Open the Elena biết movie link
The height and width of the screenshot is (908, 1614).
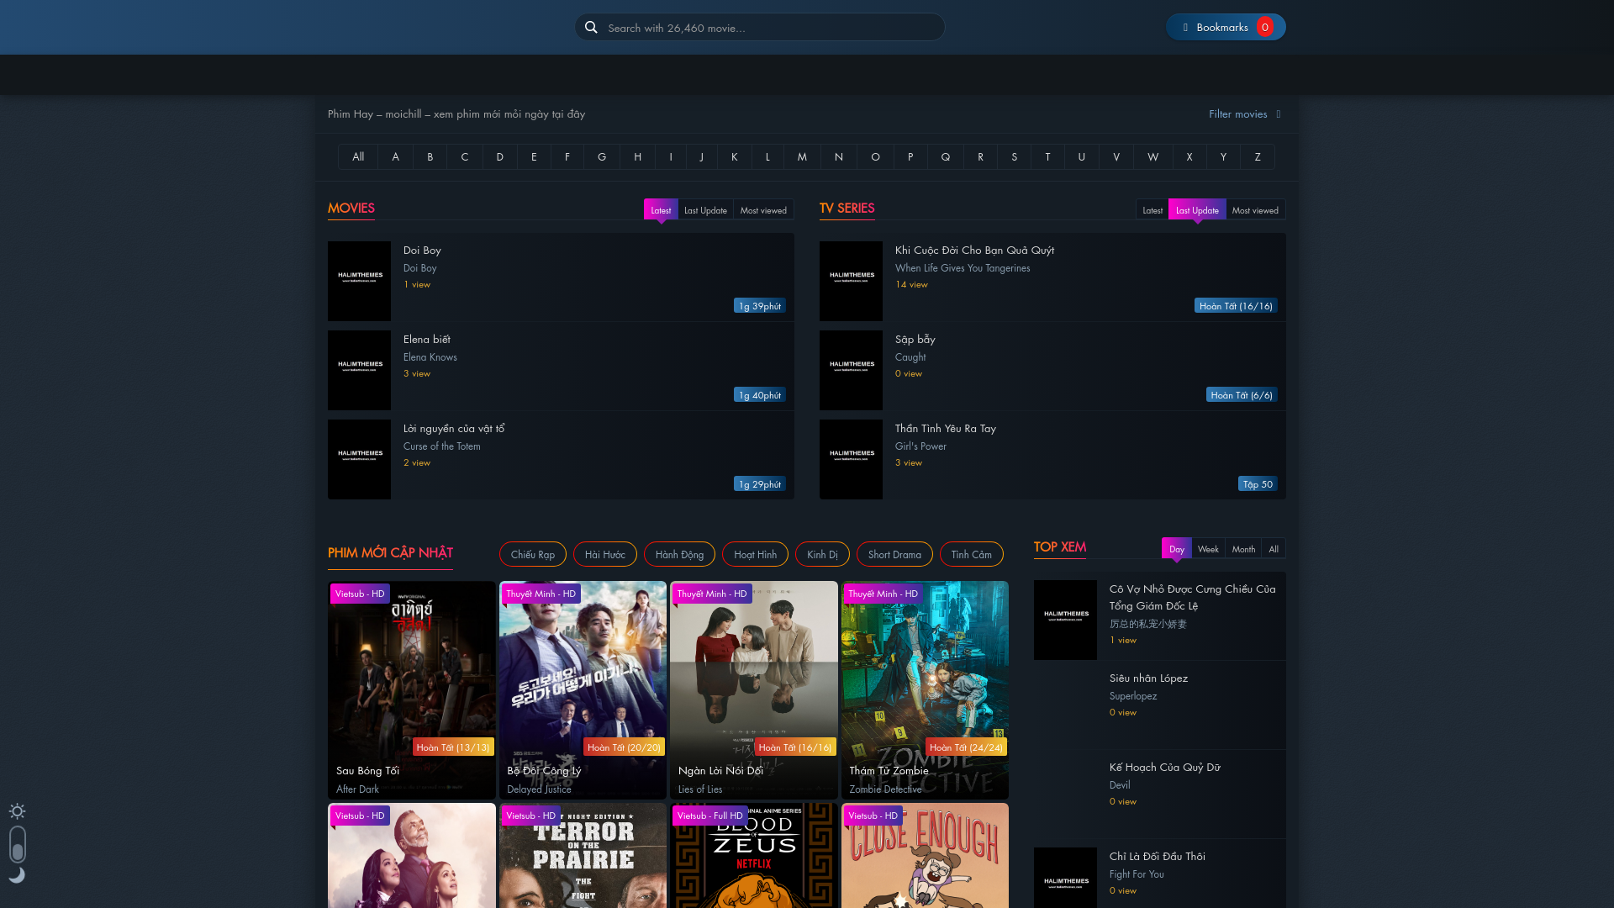426,339
